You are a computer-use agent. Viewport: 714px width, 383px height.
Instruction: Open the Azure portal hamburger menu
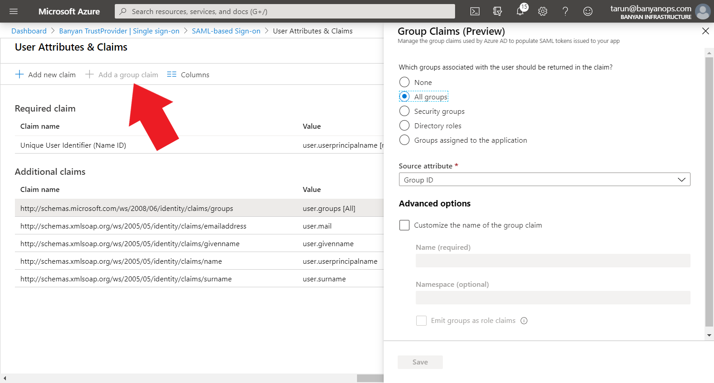(14, 11)
